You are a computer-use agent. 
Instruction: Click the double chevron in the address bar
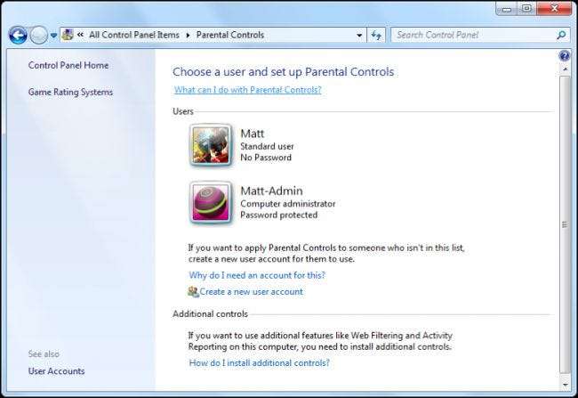pos(80,35)
